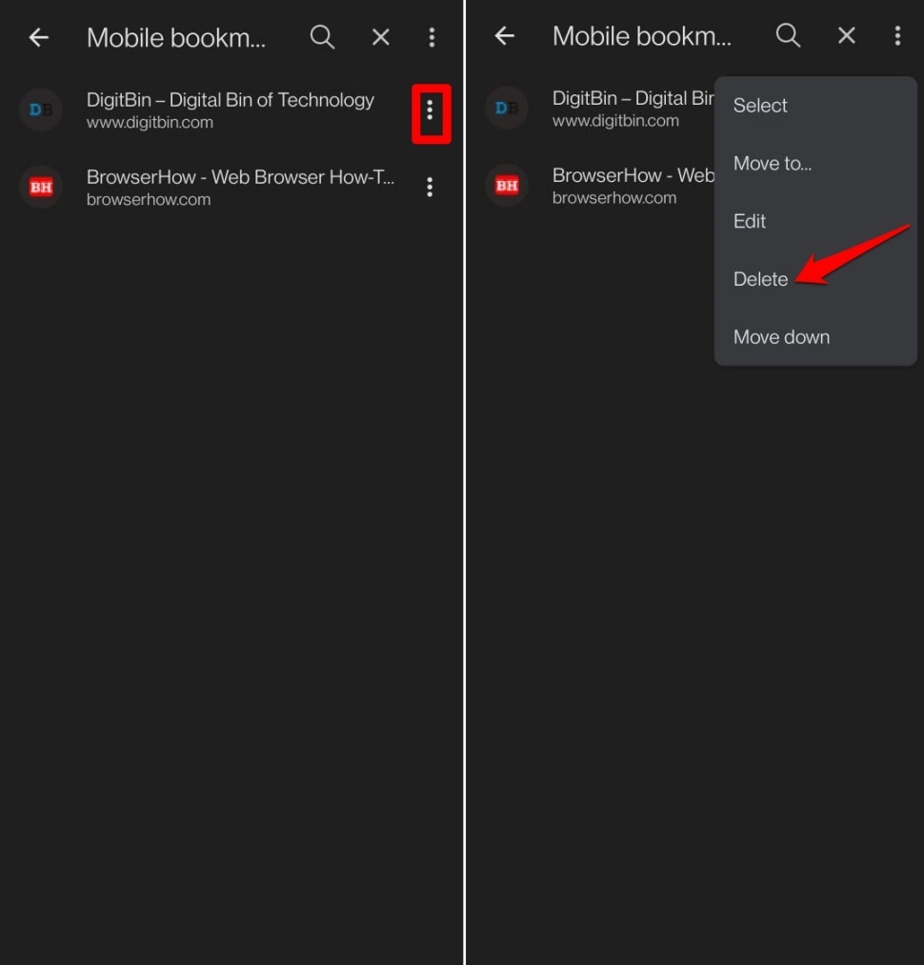
Task: Open overflow menu in left screen header
Action: tap(432, 37)
